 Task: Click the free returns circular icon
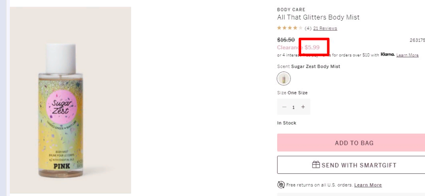[x=281, y=185]
